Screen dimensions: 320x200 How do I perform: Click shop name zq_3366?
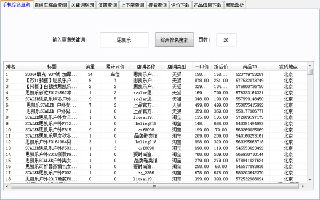tap(146, 173)
